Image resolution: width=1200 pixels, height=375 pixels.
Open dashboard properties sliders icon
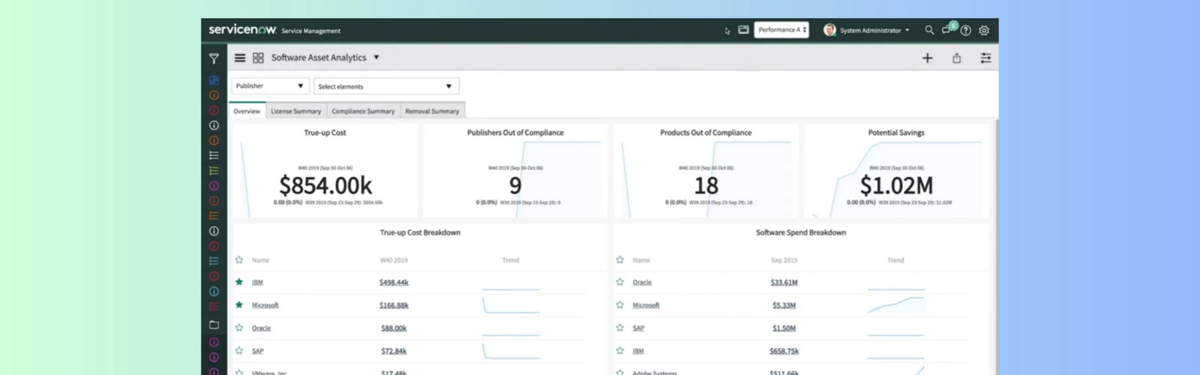coord(985,58)
